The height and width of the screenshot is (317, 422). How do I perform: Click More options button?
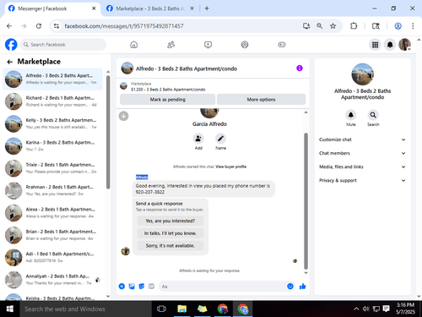[x=261, y=100]
